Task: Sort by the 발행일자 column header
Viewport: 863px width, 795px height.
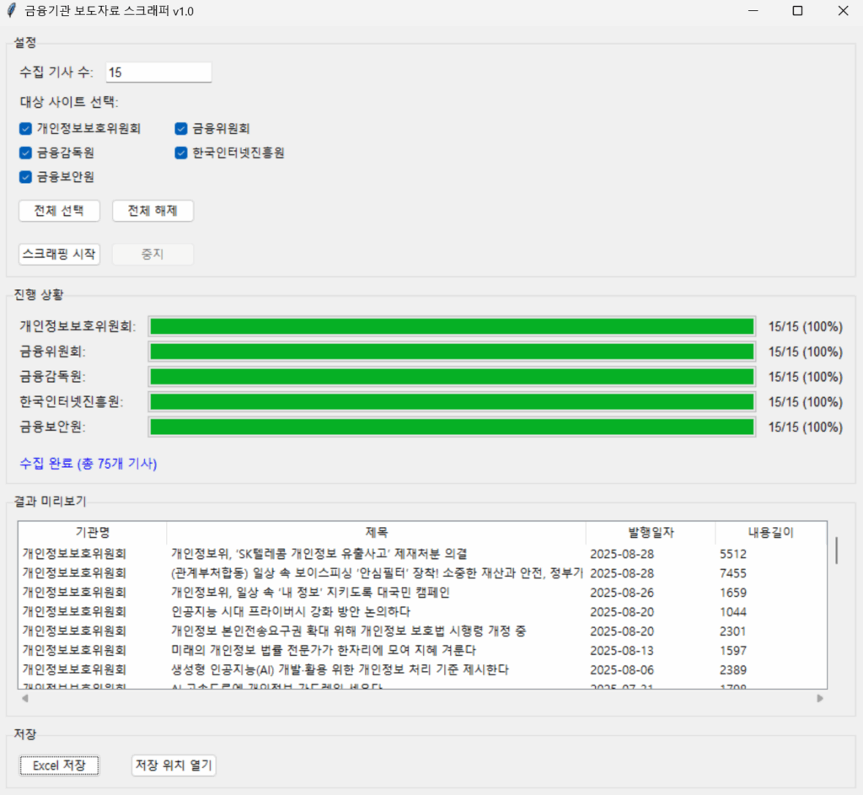Action: 651,533
